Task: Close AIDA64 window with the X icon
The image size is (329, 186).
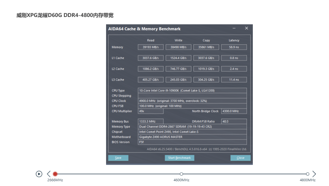Action: (247, 28)
